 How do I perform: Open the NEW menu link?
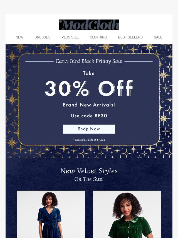pos(19,37)
